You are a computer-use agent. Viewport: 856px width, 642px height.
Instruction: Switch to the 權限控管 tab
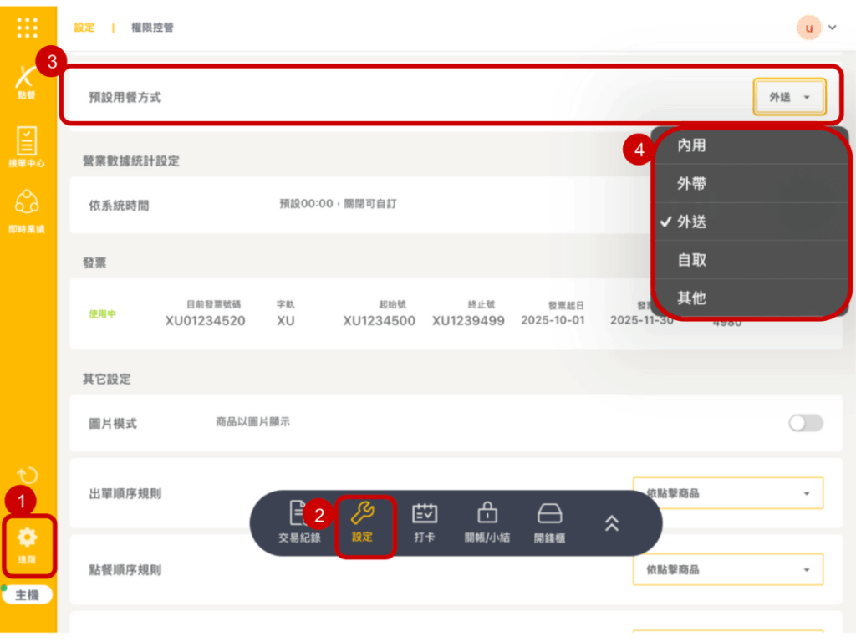click(x=152, y=28)
